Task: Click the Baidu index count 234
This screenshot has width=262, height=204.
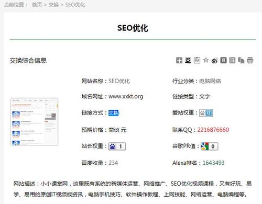Action: (113, 163)
